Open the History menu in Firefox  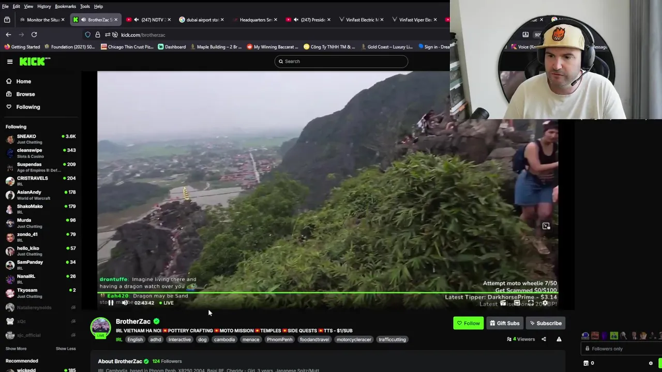(44, 6)
